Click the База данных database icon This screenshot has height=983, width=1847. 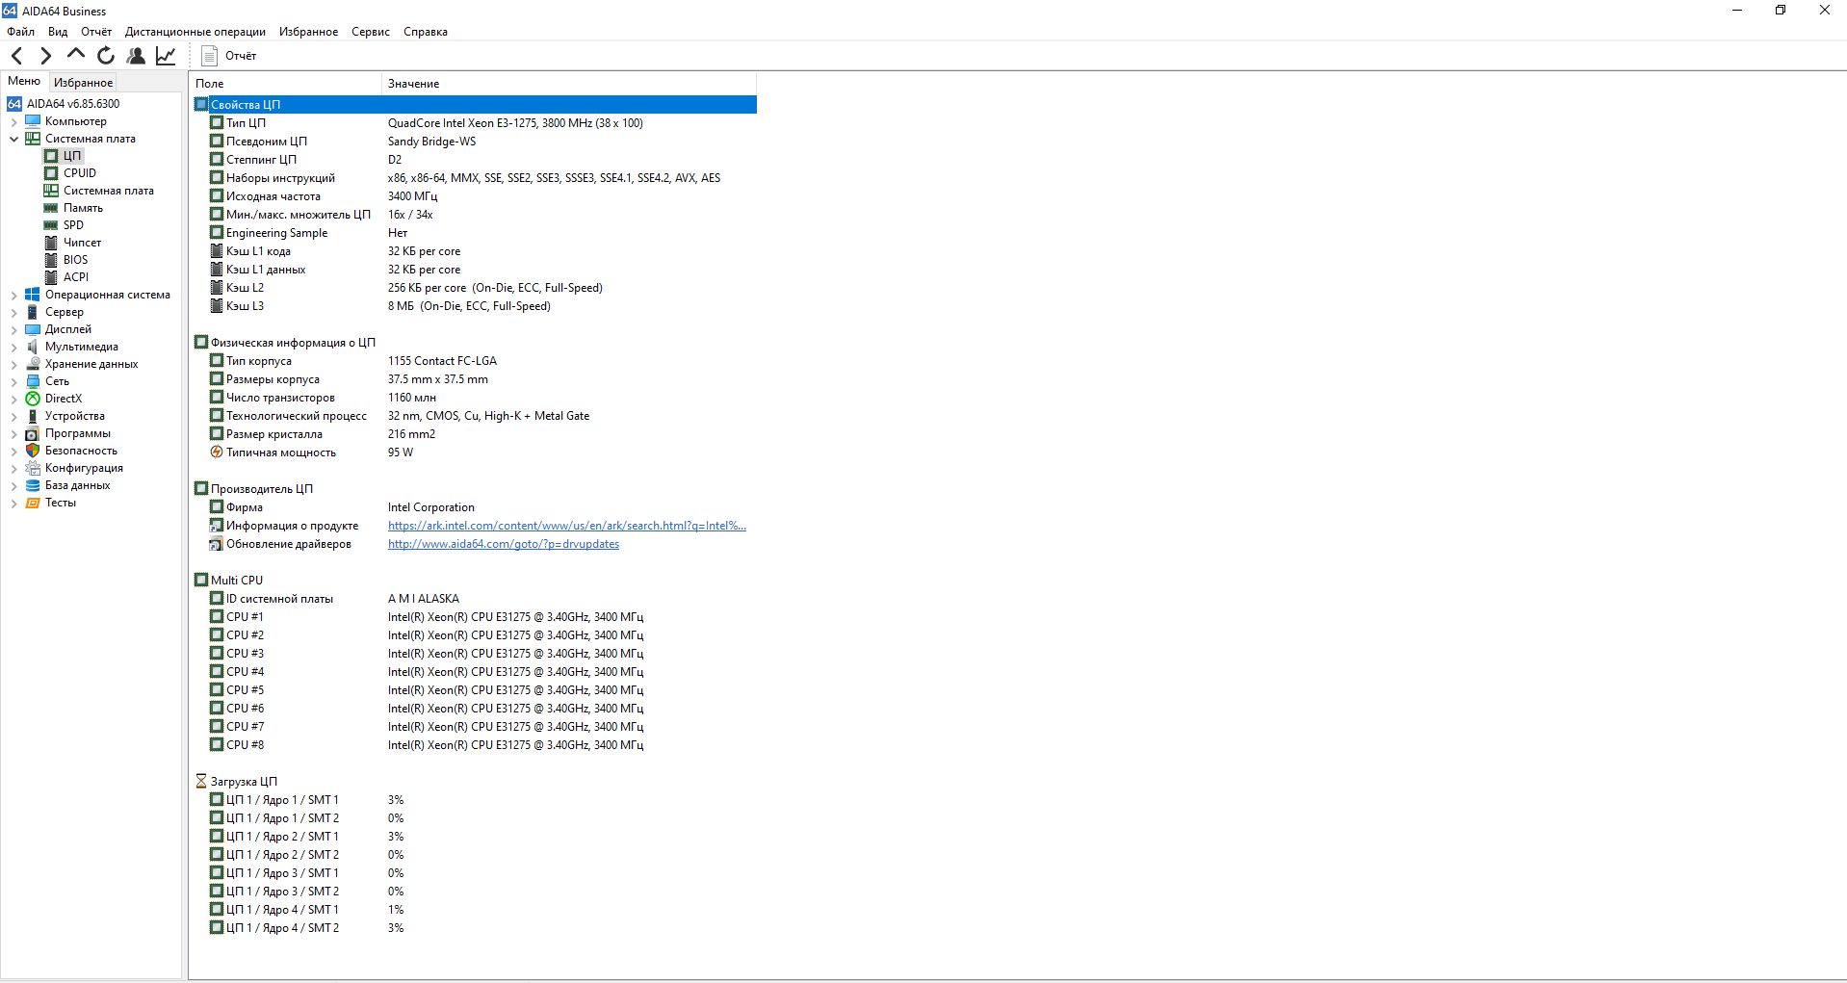click(33, 485)
